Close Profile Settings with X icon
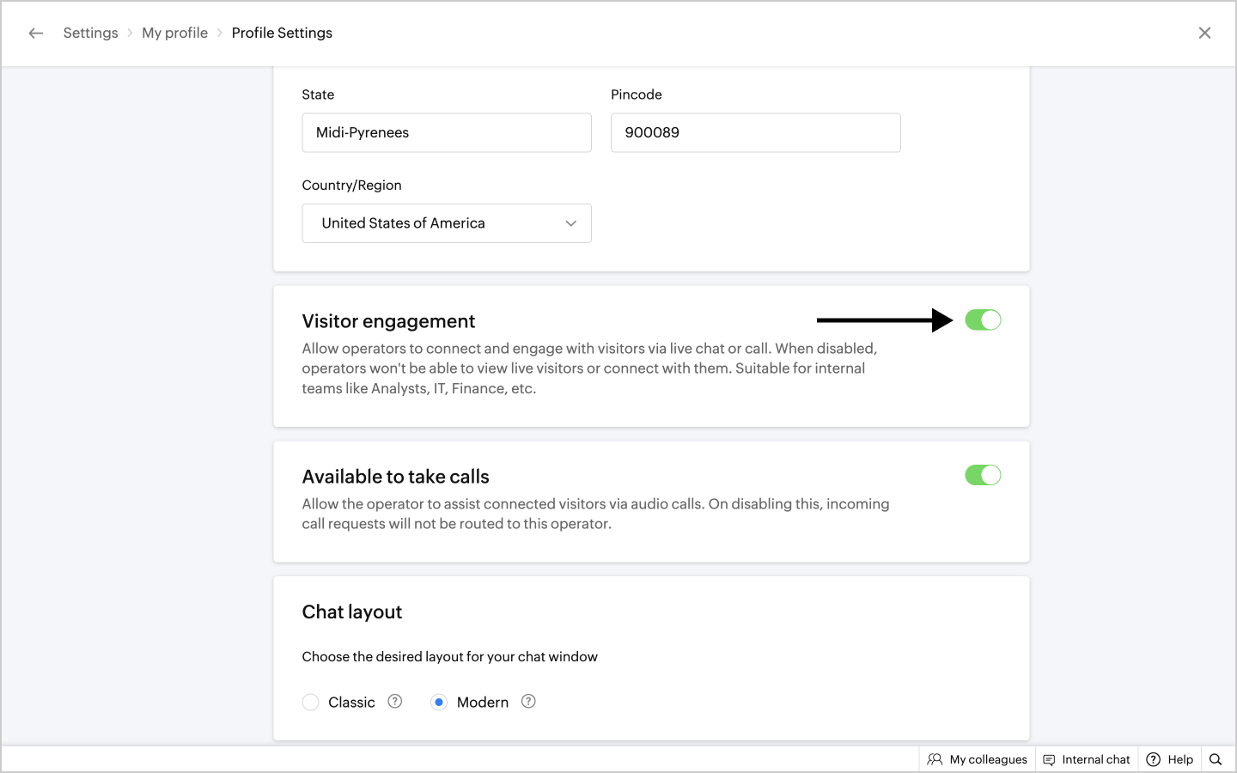1237x773 pixels. pyautogui.click(x=1204, y=33)
